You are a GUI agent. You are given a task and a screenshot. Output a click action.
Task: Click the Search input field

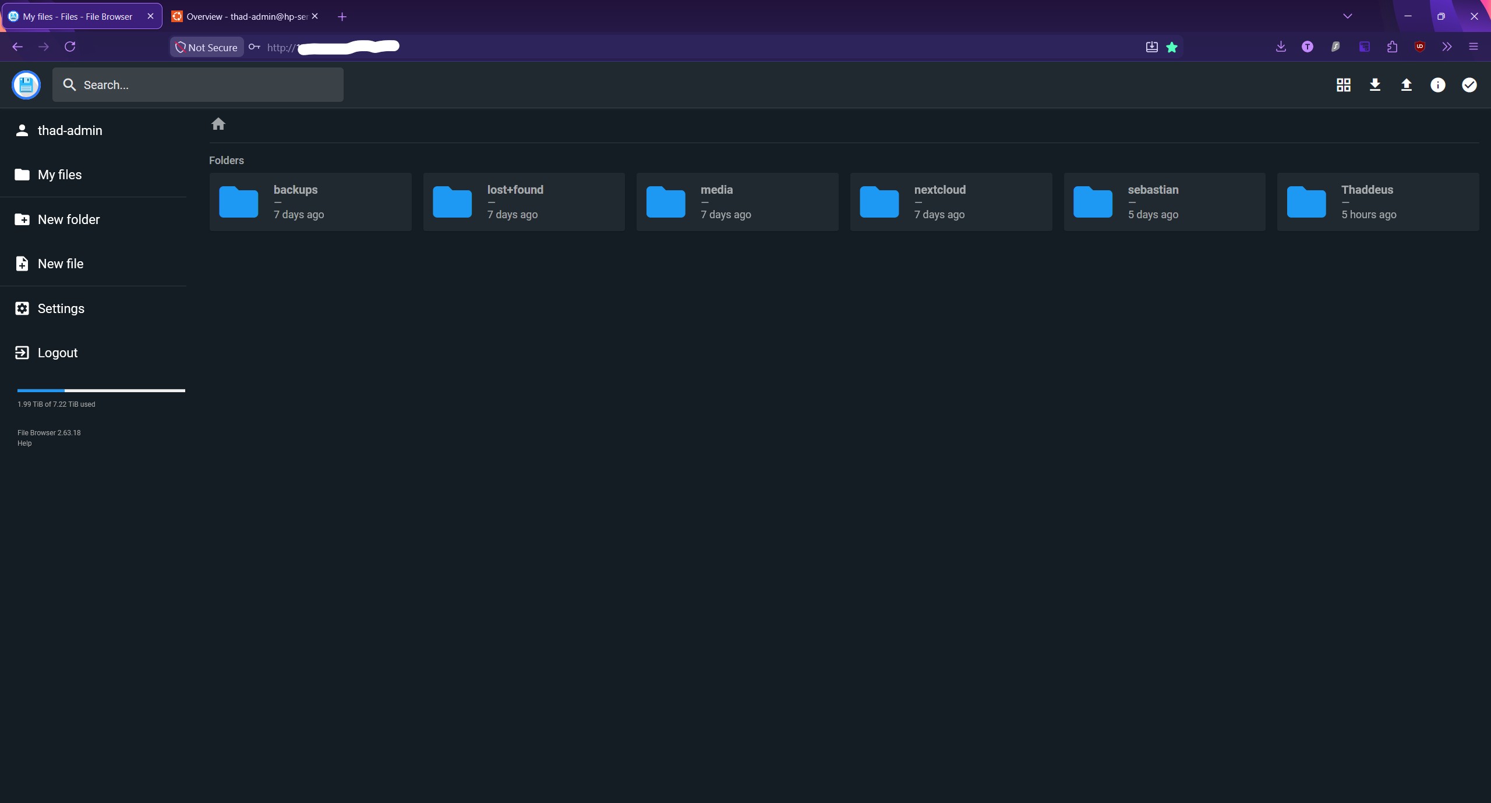point(198,85)
